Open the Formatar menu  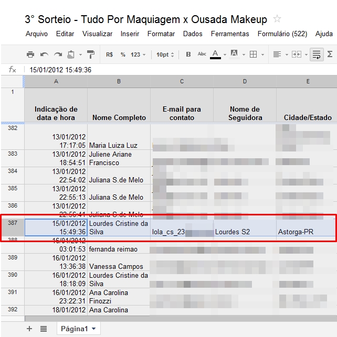(161, 34)
